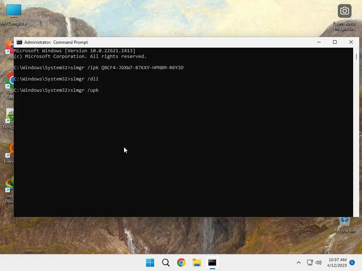Screen dimensions: 362x271
Task: Open the Notepad++ desktop shortcut
Action: click(9, 119)
